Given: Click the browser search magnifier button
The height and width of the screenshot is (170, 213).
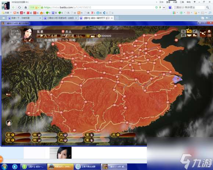Looking at the screenshot, I should (207, 7).
